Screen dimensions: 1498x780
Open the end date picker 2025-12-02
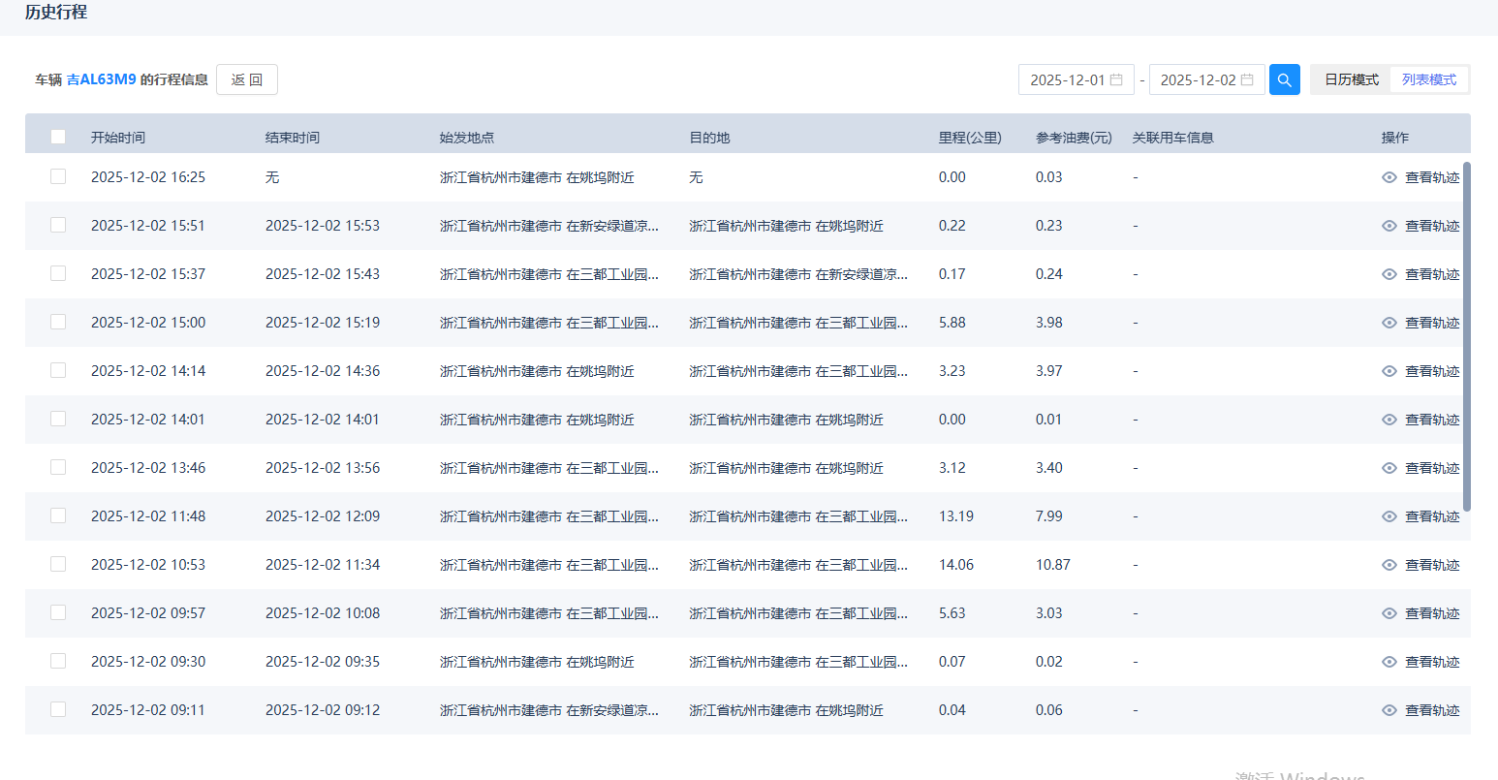click(1198, 79)
